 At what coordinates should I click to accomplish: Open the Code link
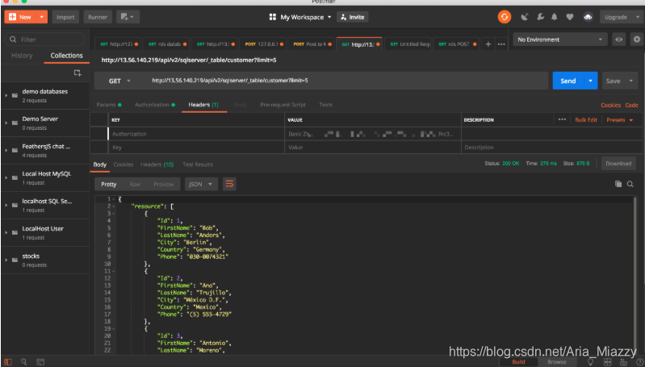click(631, 105)
